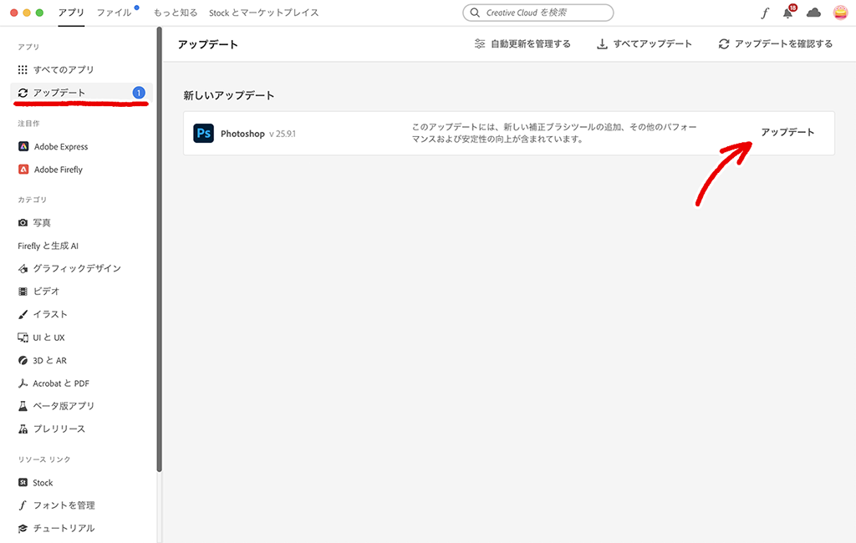Select すべてのアプリ in the sidebar
This screenshot has height=543, width=856.
point(64,69)
